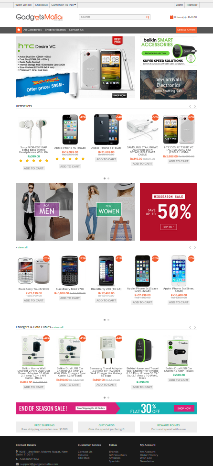Screen dimensions: 213x466
Task: Click the orange home icon in navbar
Action: pos(19,30)
